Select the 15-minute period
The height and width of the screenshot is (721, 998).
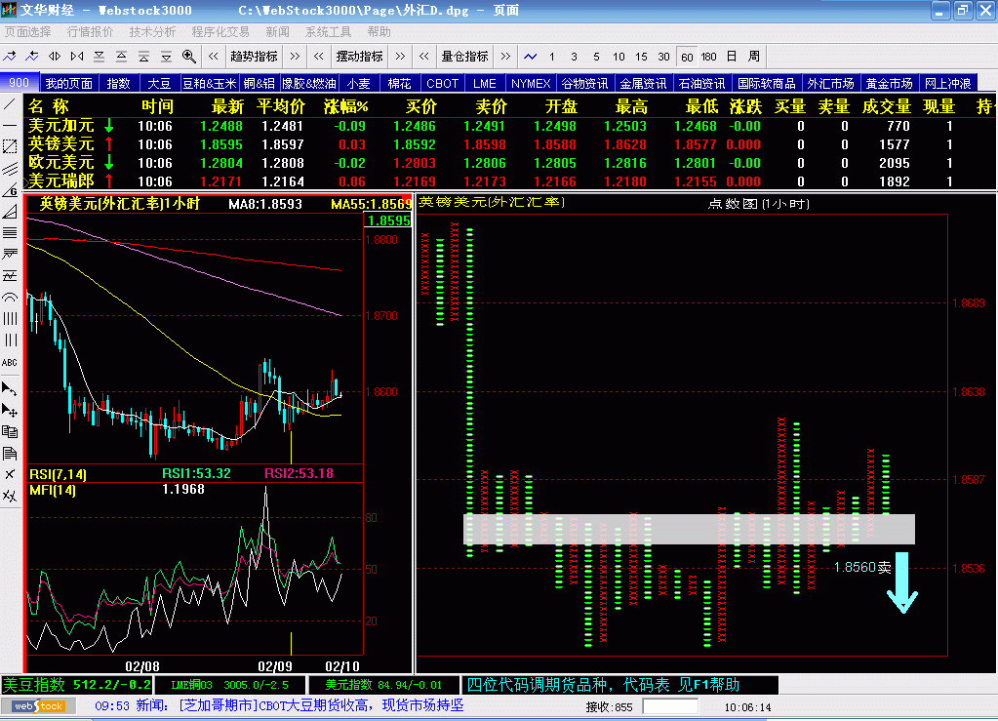[641, 57]
